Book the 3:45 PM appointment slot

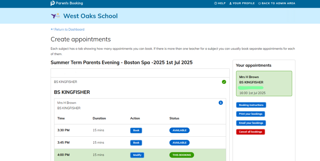pos(136,143)
